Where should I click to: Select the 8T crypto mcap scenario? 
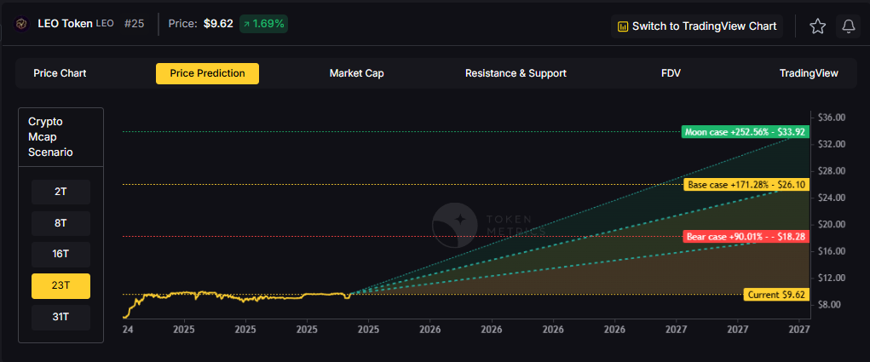[x=61, y=223]
